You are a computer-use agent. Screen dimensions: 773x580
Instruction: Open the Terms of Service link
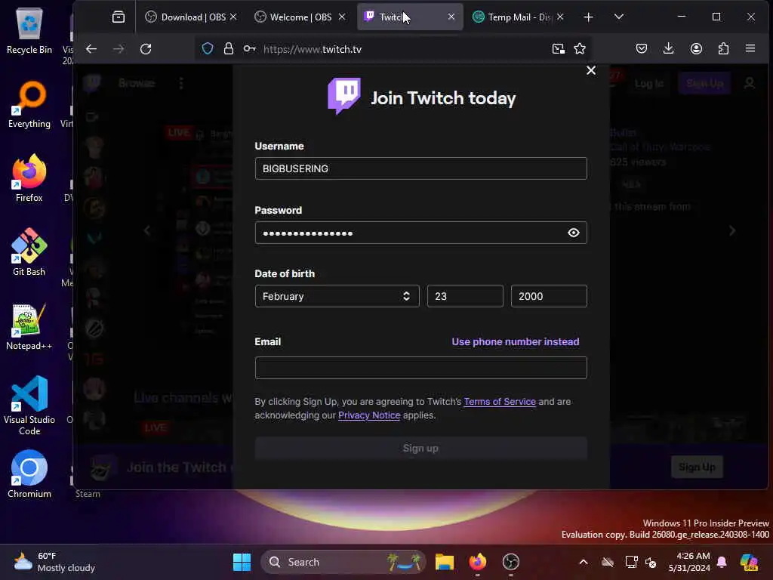coord(500,402)
